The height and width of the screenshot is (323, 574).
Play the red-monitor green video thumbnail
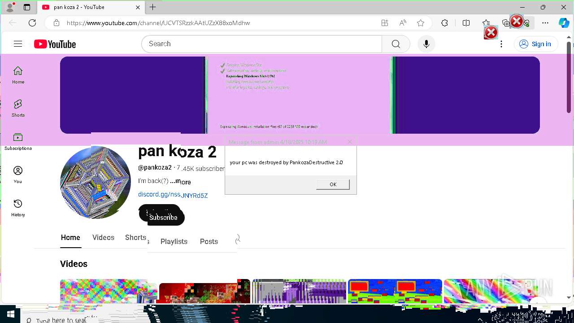click(395, 291)
